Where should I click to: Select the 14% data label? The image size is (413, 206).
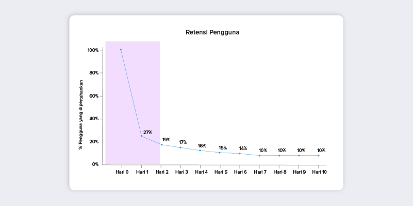tap(243, 148)
